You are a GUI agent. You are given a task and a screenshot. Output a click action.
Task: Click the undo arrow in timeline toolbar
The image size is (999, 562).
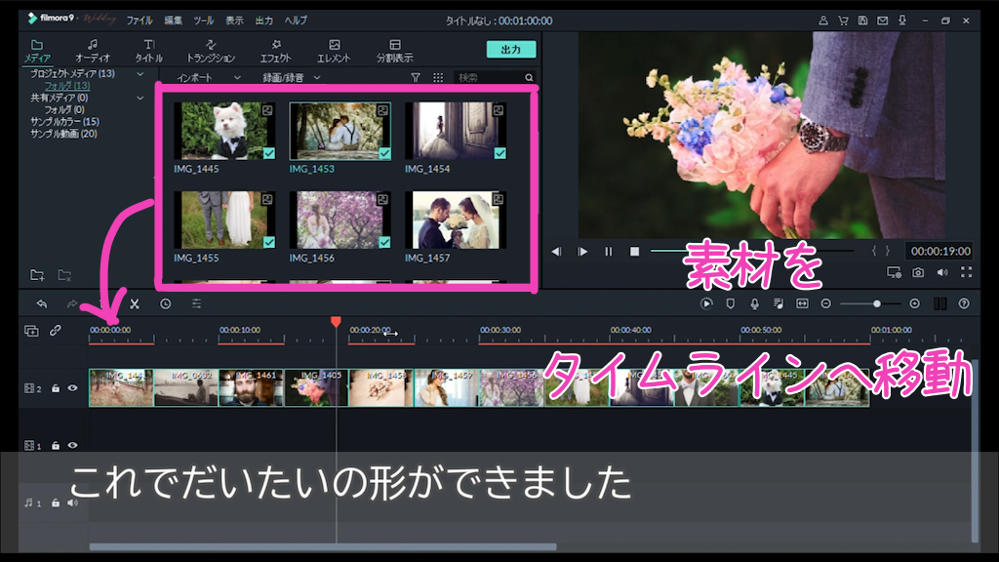41,303
